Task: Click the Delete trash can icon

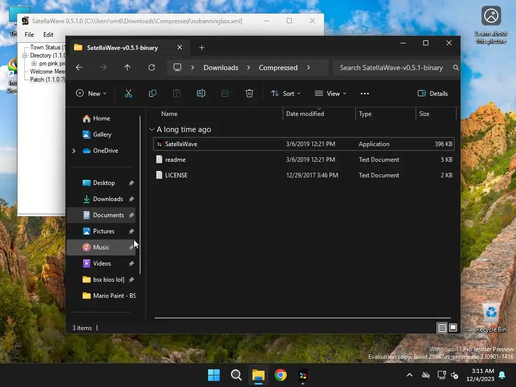Action: tap(249, 93)
